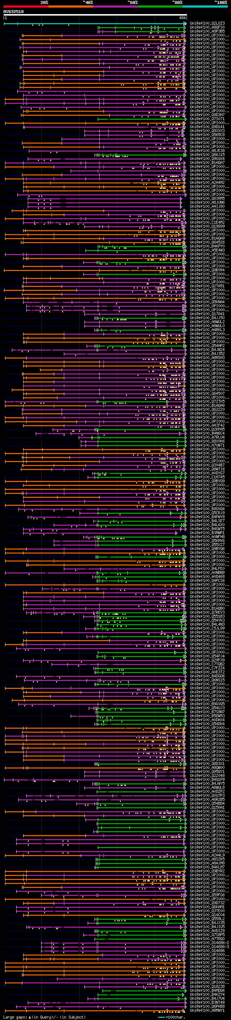Open hit UniRef100_Q9U1K4
The image size is (231, 1020).
pos(207,159)
